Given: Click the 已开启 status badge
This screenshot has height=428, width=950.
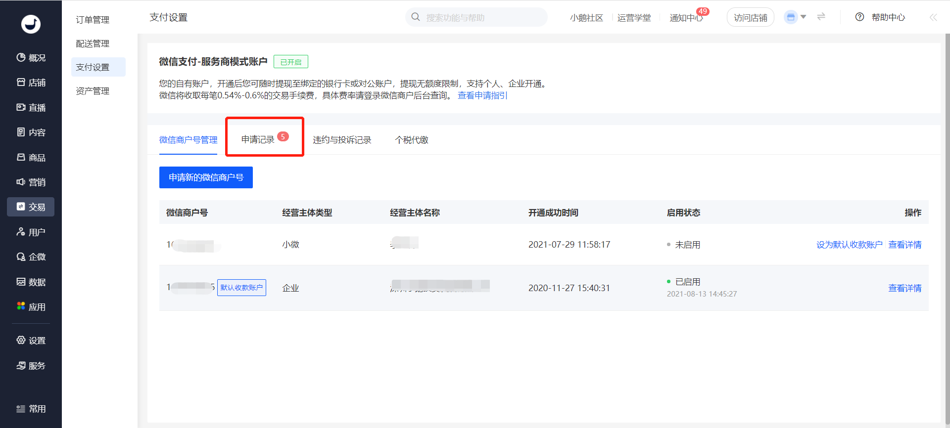Looking at the screenshot, I should pos(291,62).
